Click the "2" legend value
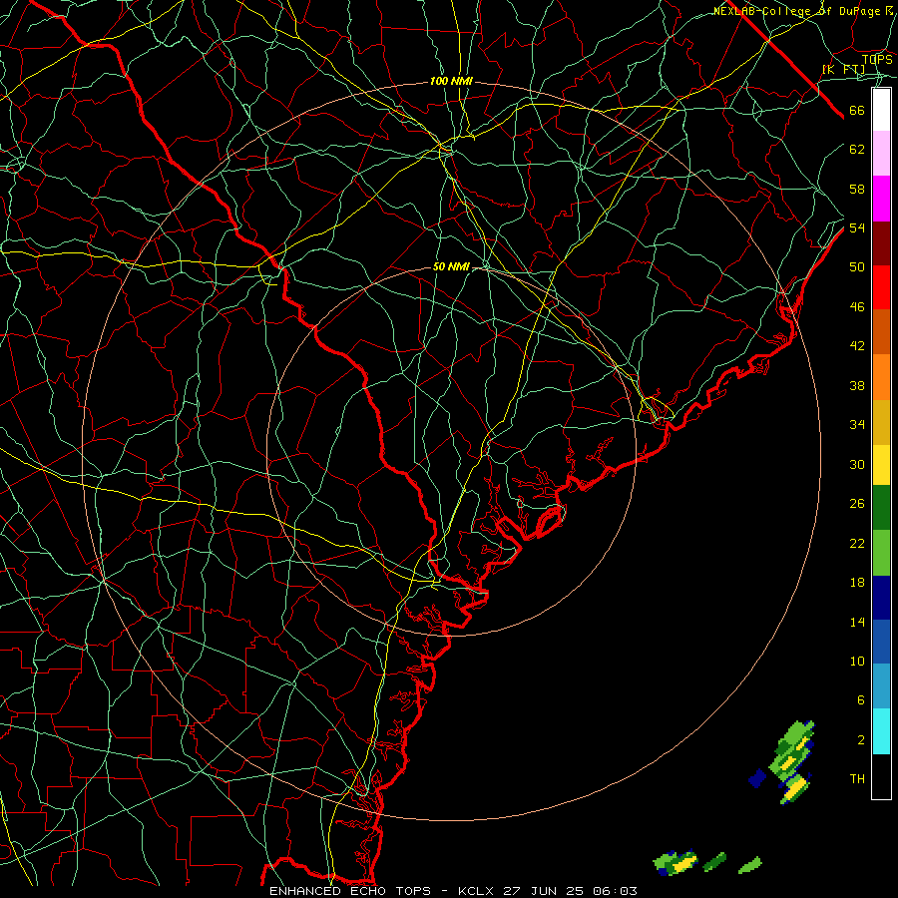The height and width of the screenshot is (898, 898). [x=861, y=740]
